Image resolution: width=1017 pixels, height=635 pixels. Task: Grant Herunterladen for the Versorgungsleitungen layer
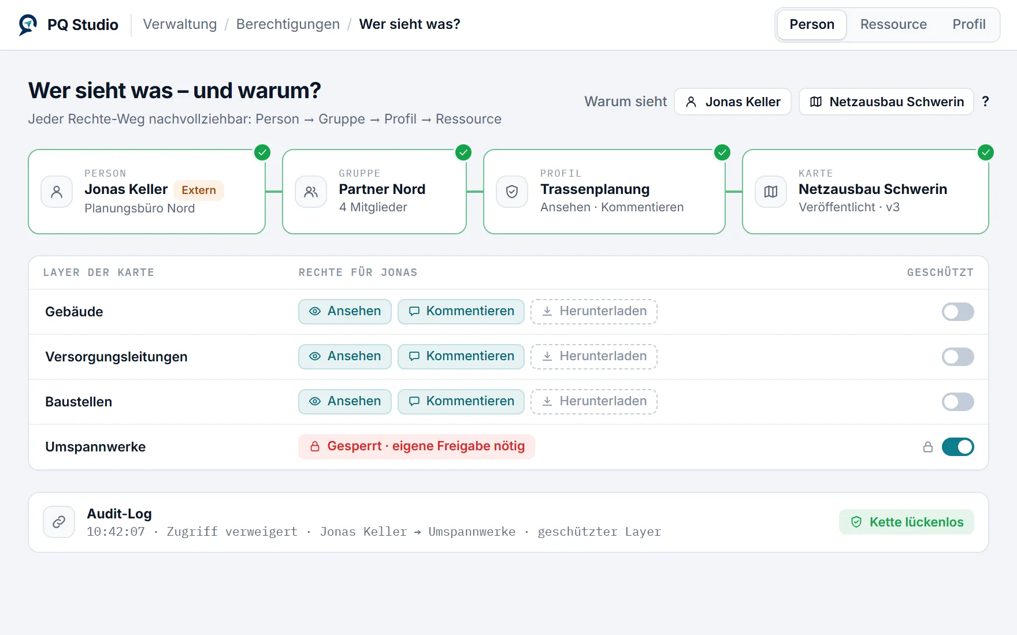(594, 357)
